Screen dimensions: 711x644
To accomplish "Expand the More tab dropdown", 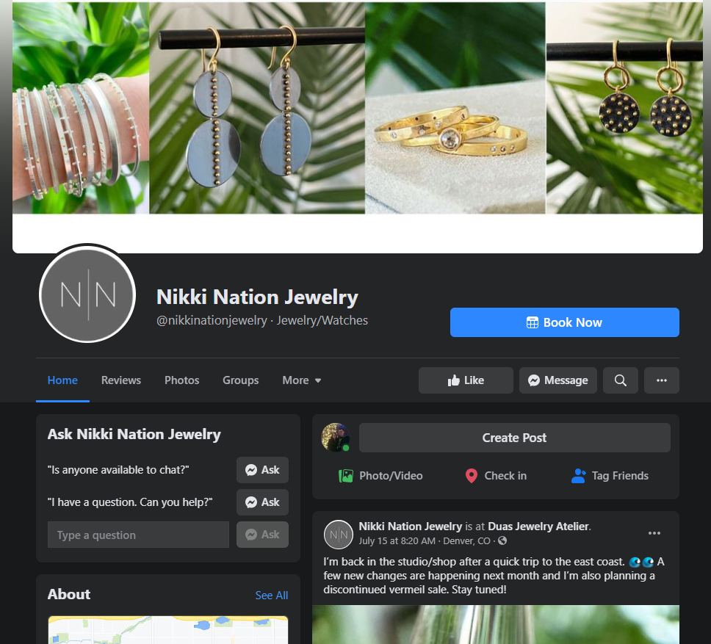I will click(x=302, y=380).
